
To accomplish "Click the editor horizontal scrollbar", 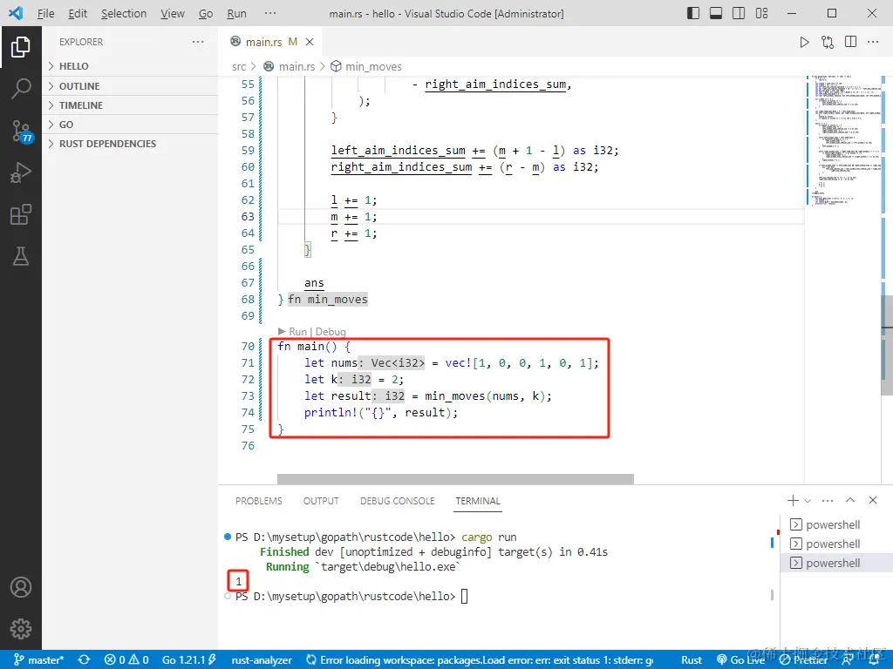I will [x=455, y=479].
